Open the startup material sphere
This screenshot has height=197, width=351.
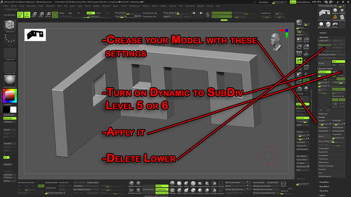(x=9, y=80)
